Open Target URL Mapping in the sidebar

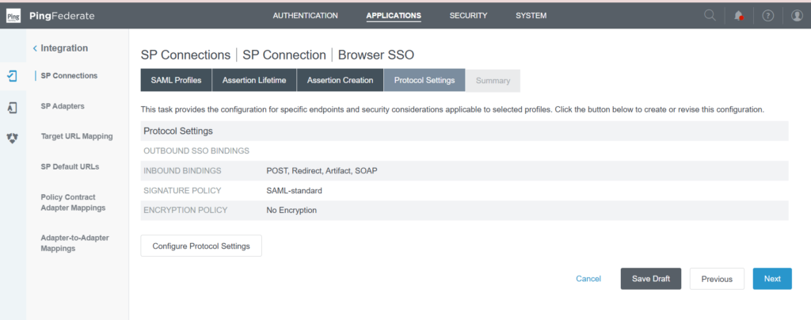(77, 136)
